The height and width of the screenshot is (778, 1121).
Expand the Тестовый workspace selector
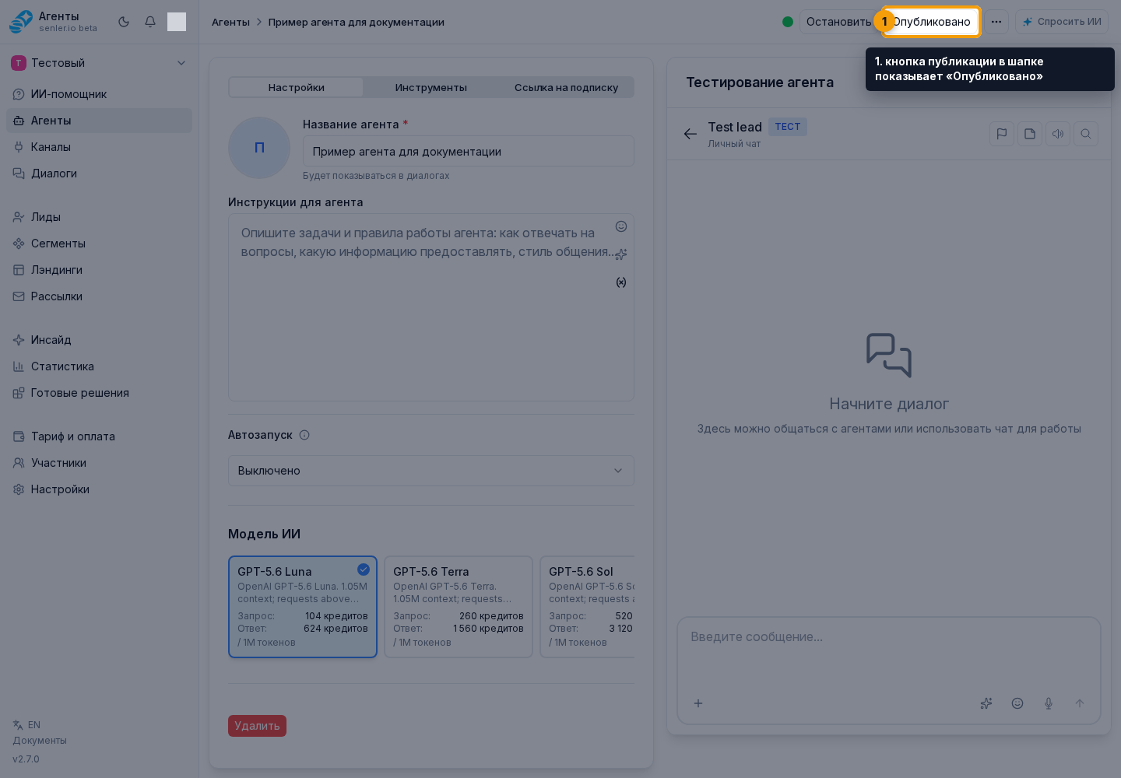pyautogui.click(x=100, y=63)
